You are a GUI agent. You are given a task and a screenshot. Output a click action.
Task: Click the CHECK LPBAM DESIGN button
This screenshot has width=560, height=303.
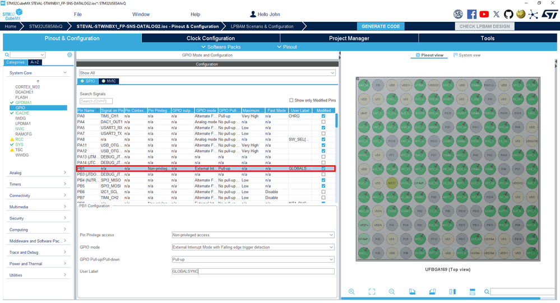tap(485, 26)
